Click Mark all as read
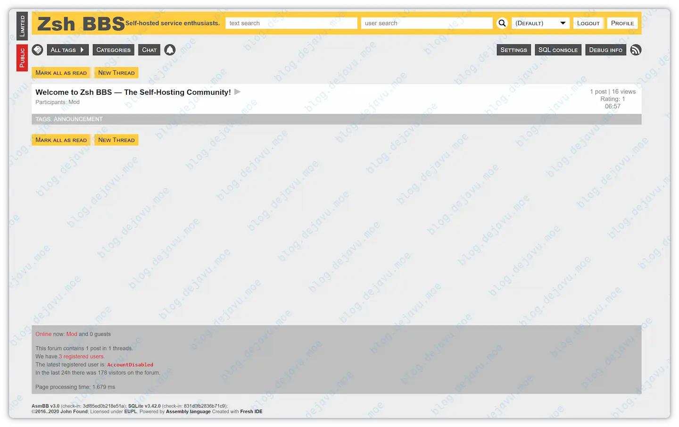 pyautogui.click(x=61, y=73)
